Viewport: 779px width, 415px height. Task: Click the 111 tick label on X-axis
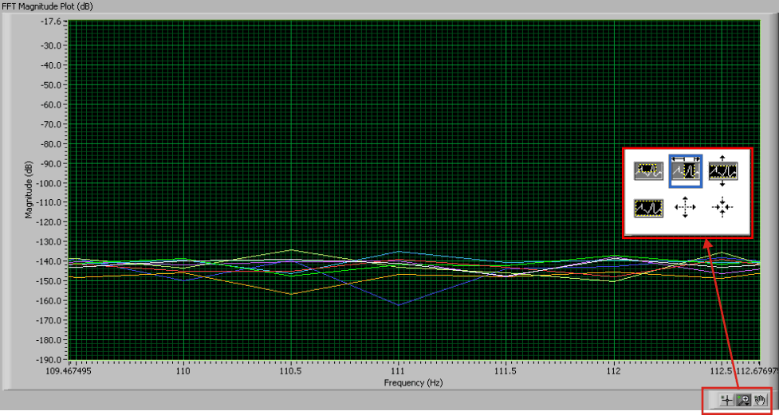click(x=398, y=371)
